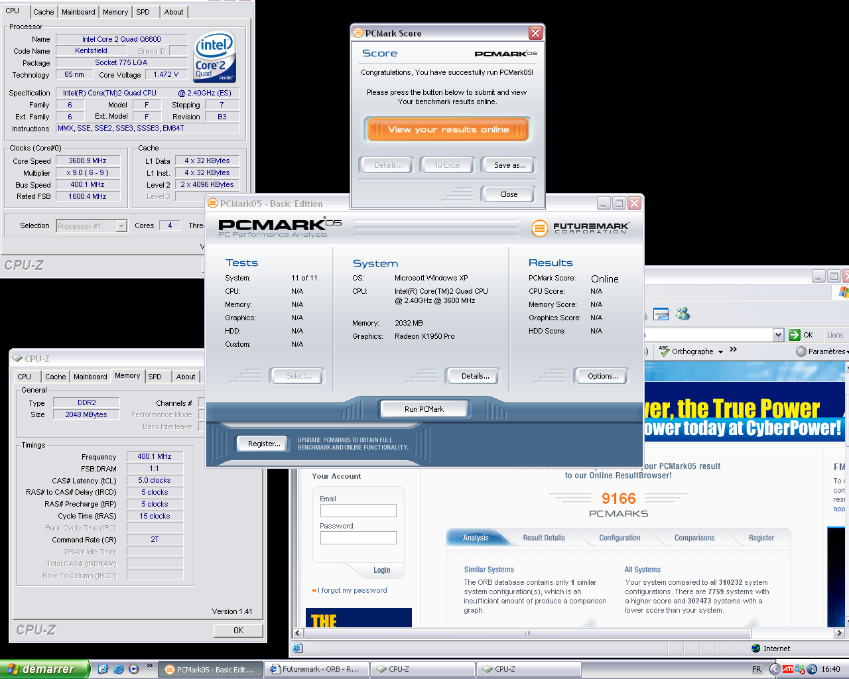Click the ATI tray icon
The height and width of the screenshot is (679, 849).
click(x=788, y=669)
